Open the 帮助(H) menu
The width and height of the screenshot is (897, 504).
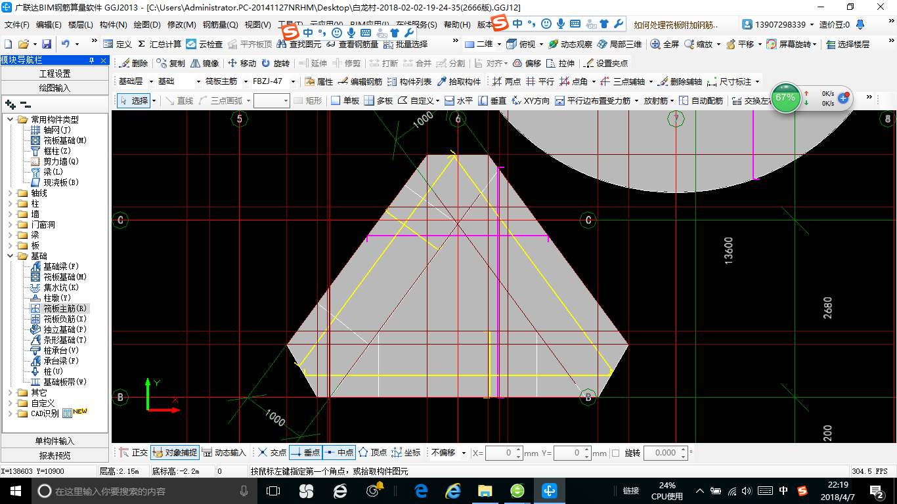point(457,25)
